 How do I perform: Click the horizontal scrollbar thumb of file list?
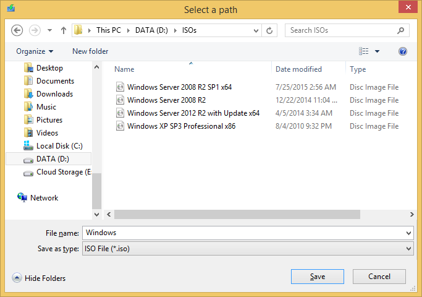[x=237, y=215]
